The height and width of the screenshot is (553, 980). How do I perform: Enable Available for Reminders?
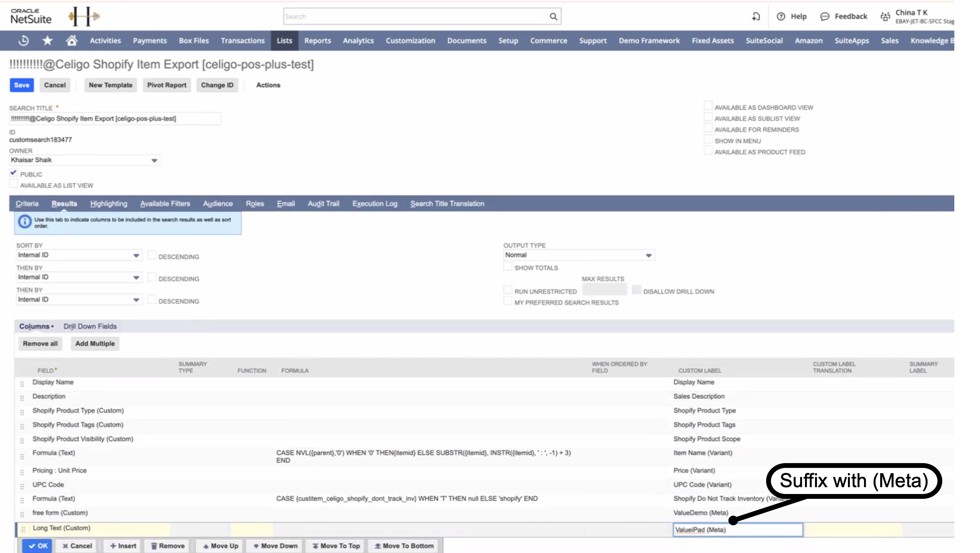click(x=708, y=128)
